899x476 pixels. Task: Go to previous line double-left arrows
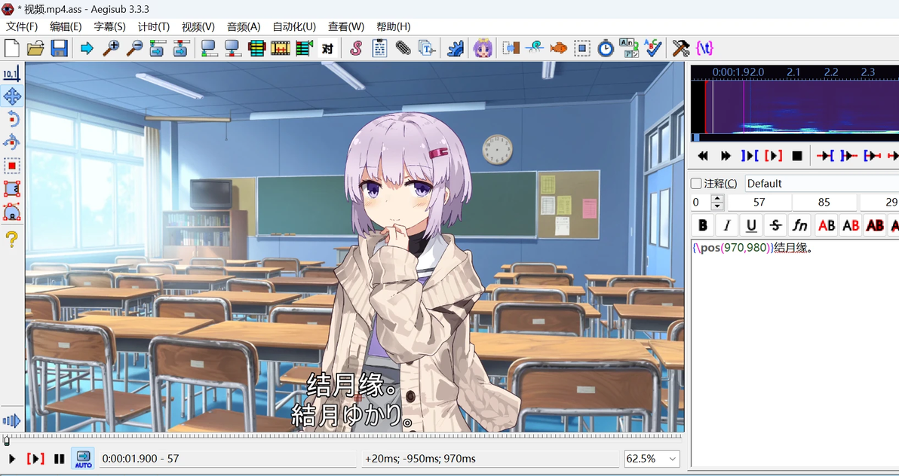coord(702,156)
